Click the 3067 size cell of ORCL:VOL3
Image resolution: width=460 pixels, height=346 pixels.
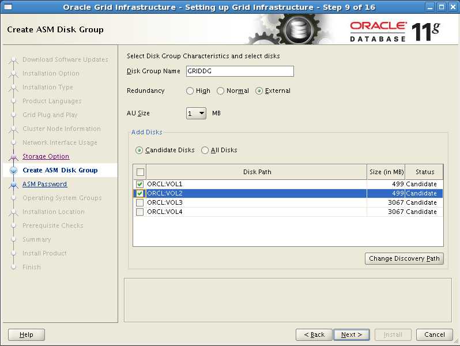[x=386, y=202]
